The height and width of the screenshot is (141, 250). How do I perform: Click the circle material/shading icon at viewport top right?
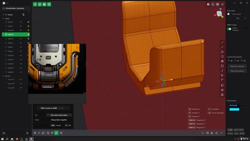click(222, 4)
